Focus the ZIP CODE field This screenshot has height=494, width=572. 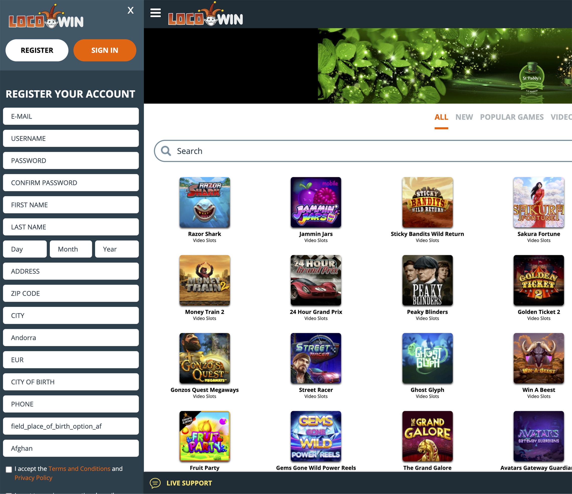tap(71, 293)
